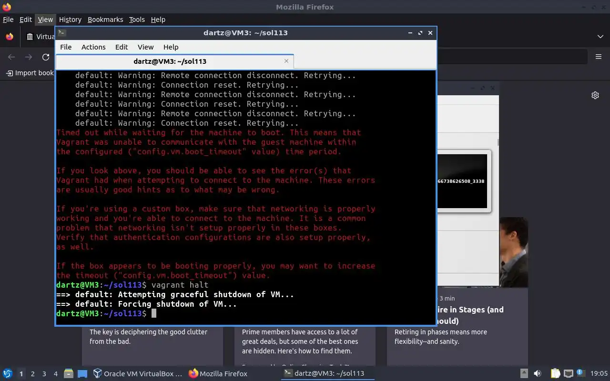Open terminal Actions menu

pos(93,47)
